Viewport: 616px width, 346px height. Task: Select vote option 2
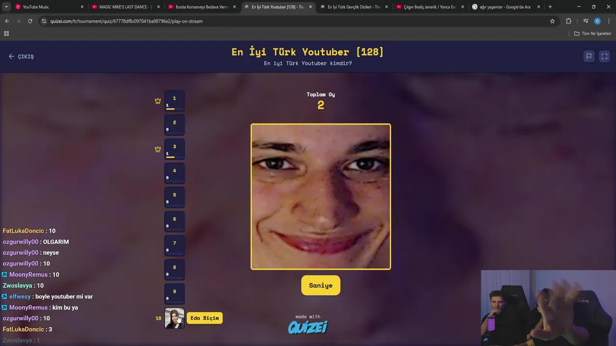click(x=174, y=125)
